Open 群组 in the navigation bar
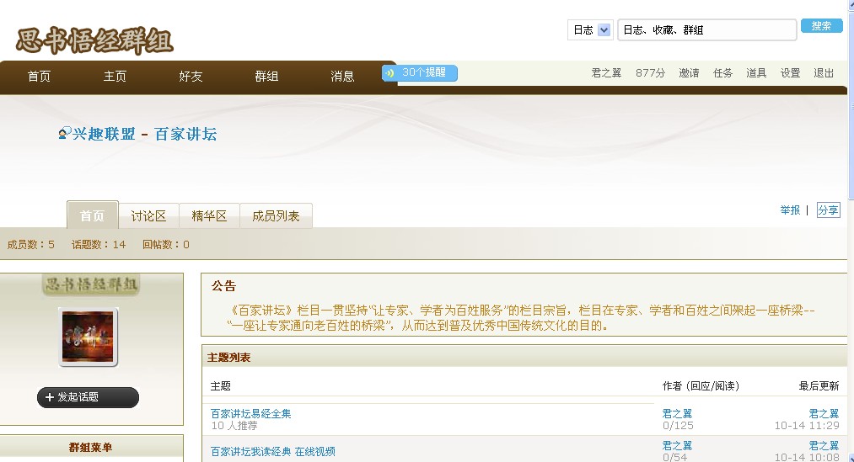 pos(266,76)
